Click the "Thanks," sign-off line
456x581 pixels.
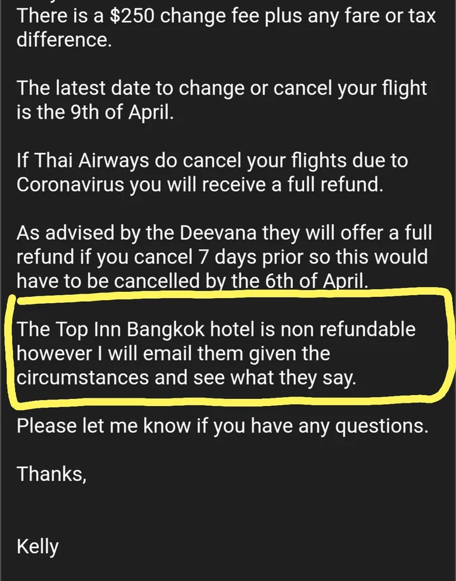coord(51,474)
